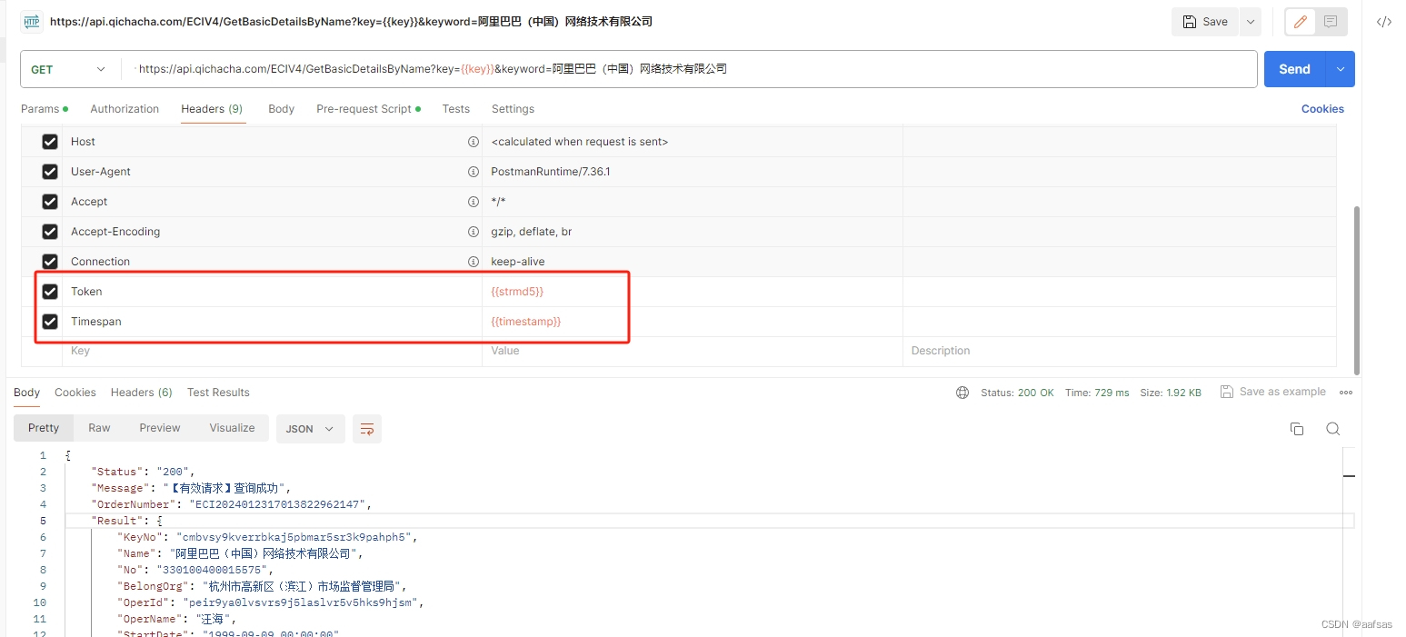Expand the Send button dropdown arrow
This screenshot has height=637, width=1406.
point(1341,69)
